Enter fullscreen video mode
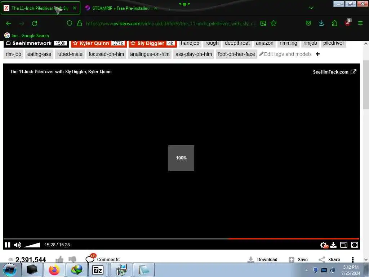Viewport: 369px width, 277px height. (355, 245)
